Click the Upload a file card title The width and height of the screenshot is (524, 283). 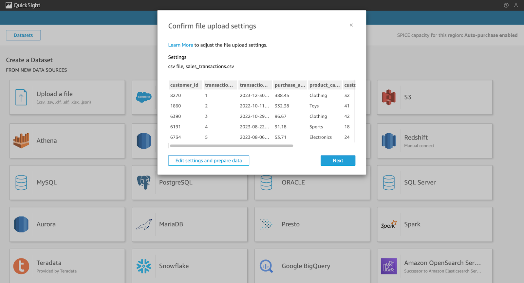55,94
